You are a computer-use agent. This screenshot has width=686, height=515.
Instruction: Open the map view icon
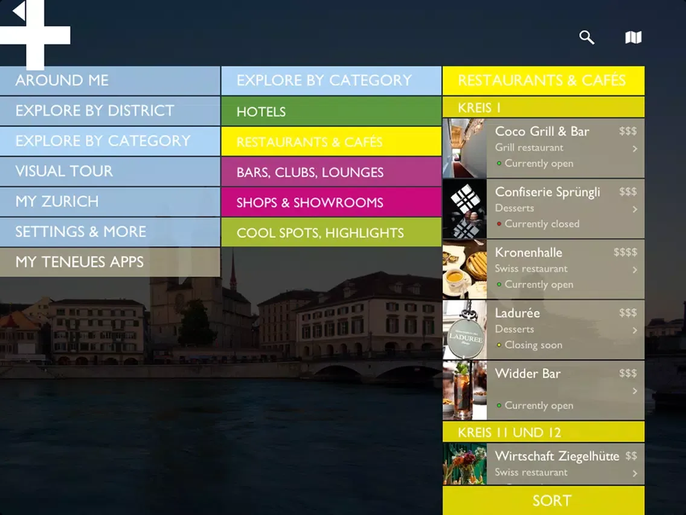click(x=633, y=37)
